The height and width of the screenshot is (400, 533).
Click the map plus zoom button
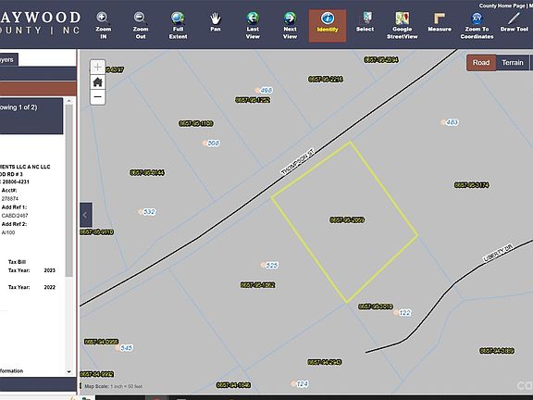(x=97, y=67)
